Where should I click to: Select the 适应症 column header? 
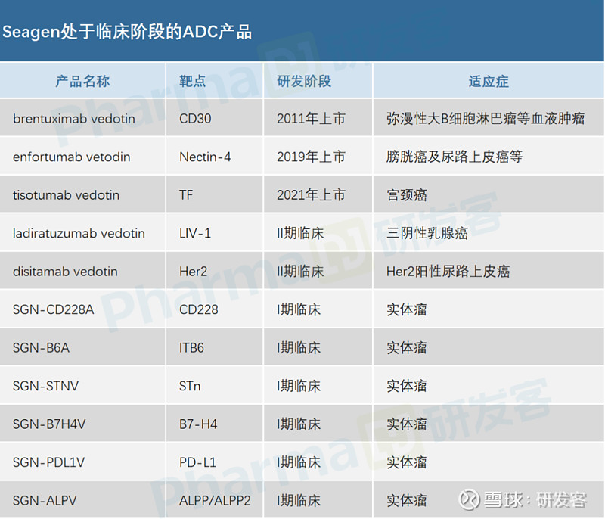click(488, 80)
